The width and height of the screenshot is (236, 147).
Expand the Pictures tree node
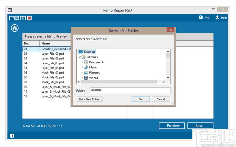[x=82, y=73]
